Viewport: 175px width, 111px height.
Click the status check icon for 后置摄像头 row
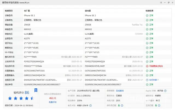coord(147,71)
